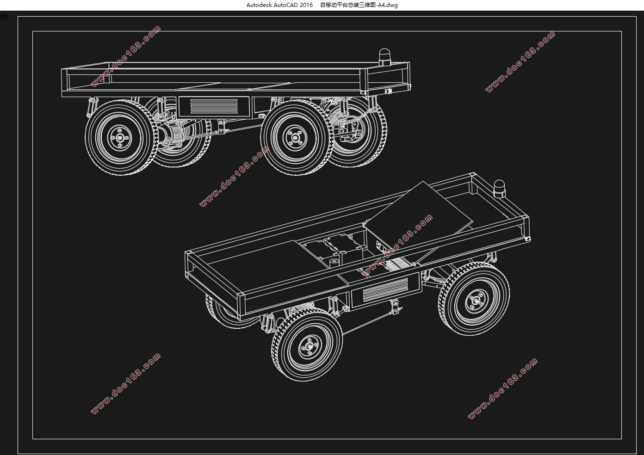Click the partially visible 插 label at window corner
644x455 pixels.
click(x=4, y=17)
